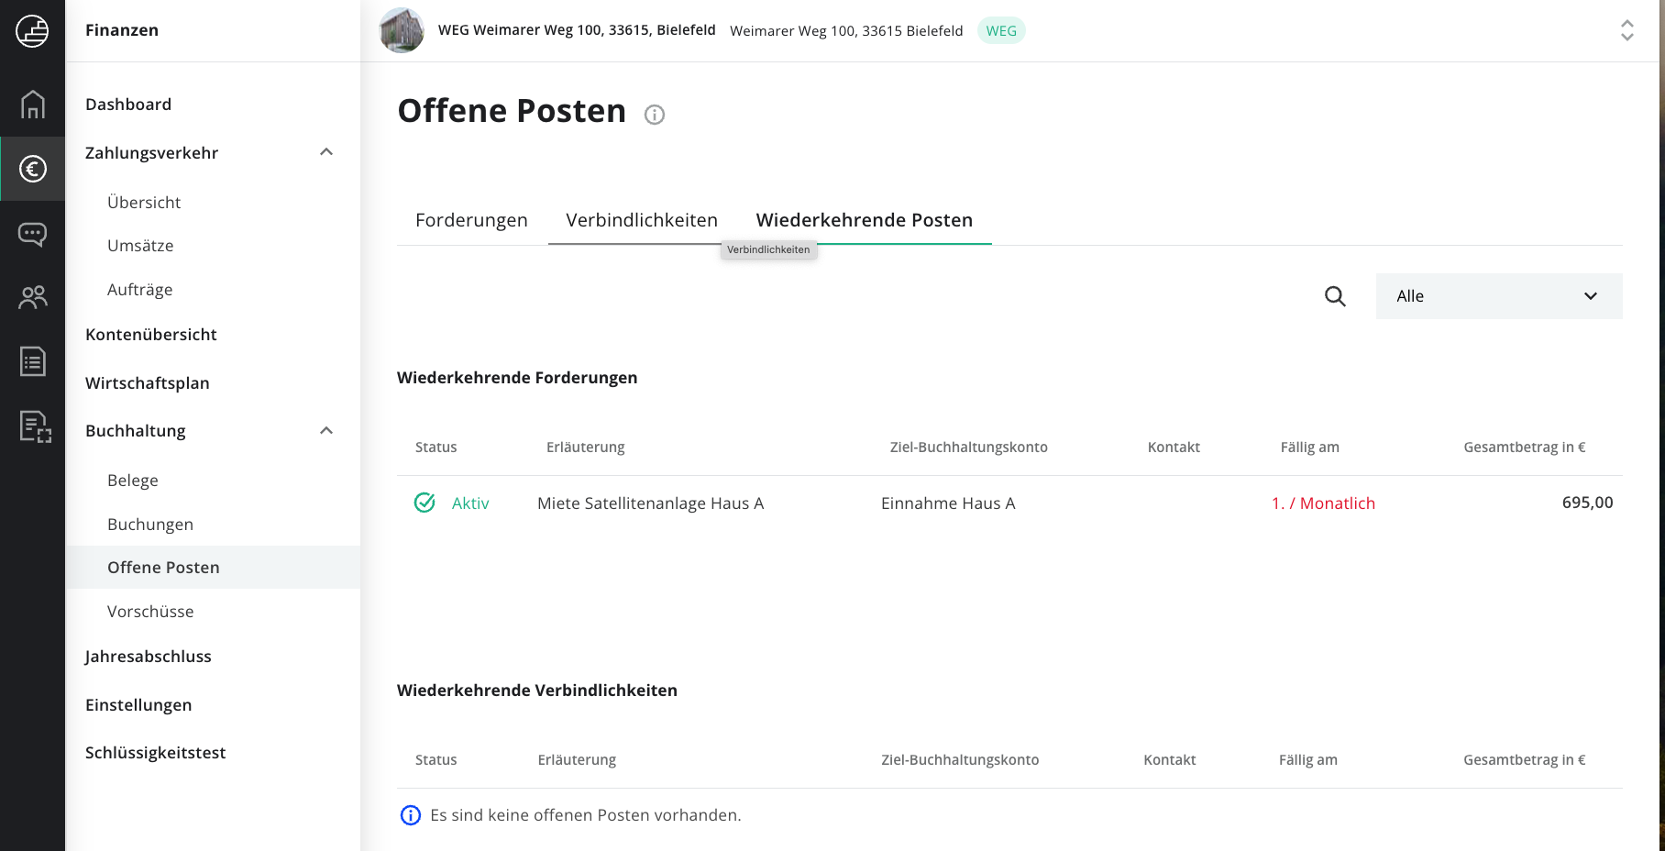This screenshot has width=1665, height=851.
Task: Open Jahresabschluss
Action: click(x=149, y=657)
